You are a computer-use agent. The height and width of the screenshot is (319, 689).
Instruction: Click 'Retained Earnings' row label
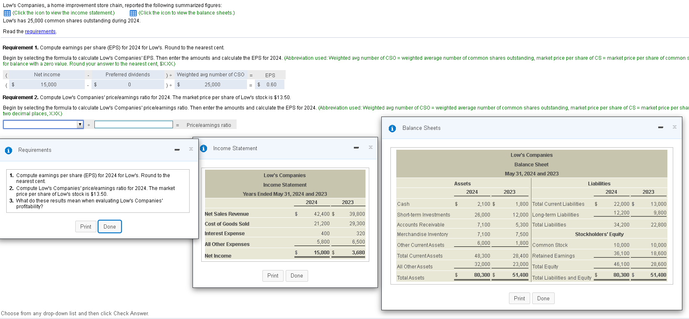(x=553, y=256)
